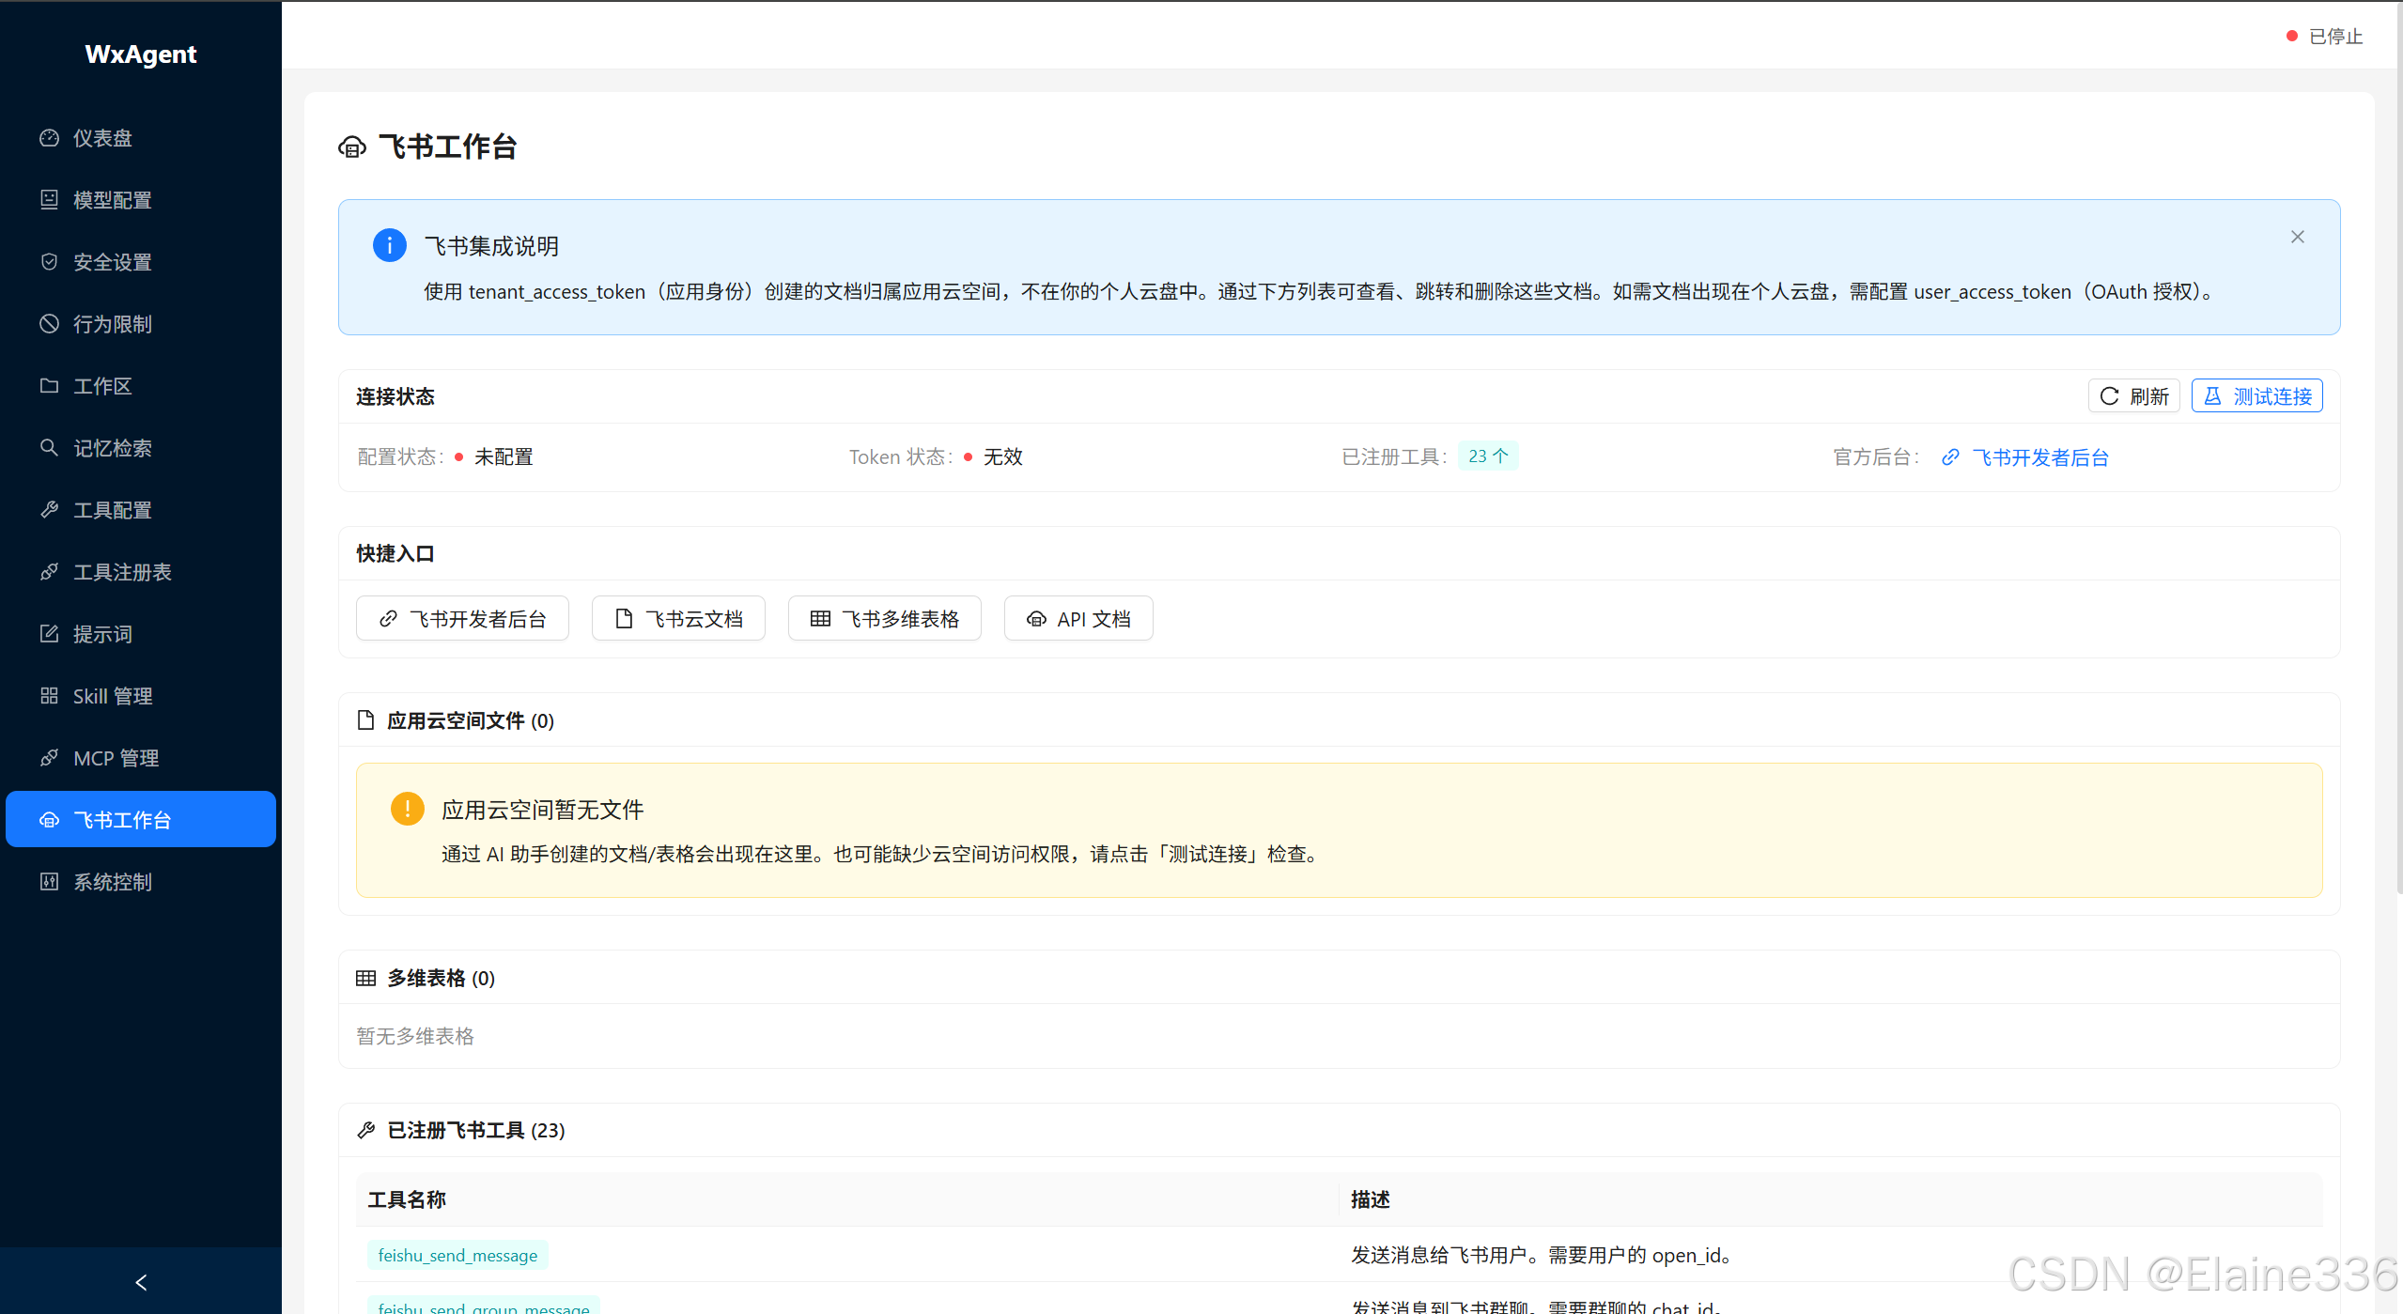Click the magnifier icon beside 记忆检索
This screenshot has width=2403, height=1314.
click(x=50, y=448)
